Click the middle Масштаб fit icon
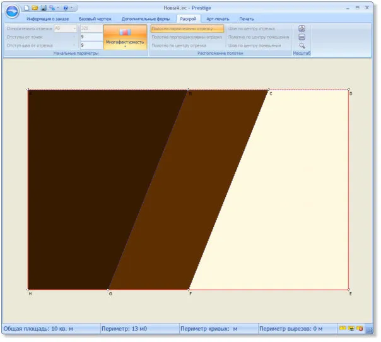Screen dimensions: 381x342 302,37
